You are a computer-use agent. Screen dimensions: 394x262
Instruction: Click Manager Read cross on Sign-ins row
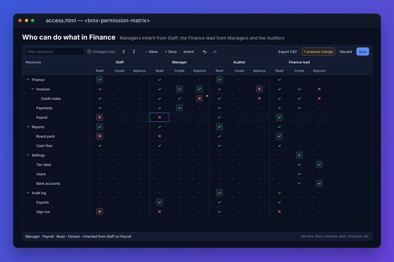(159, 212)
